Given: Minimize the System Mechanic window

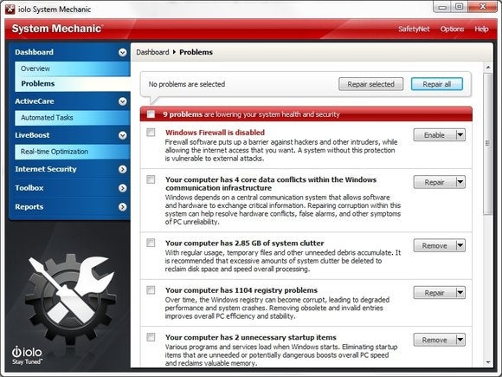Looking at the screenshot, I should point(442,7).
